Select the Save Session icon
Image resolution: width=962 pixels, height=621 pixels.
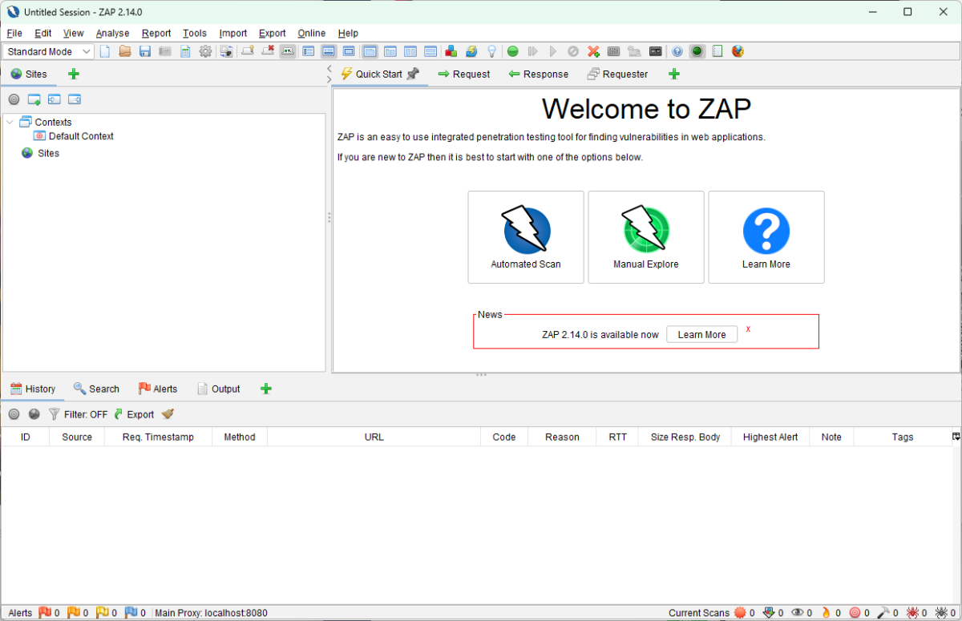(144, 51)
